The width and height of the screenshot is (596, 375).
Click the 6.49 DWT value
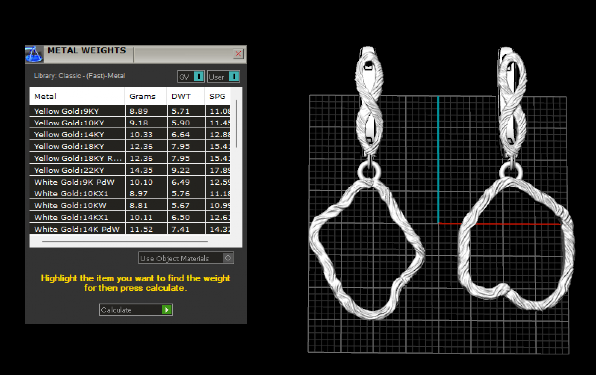[x=180, y=182]
